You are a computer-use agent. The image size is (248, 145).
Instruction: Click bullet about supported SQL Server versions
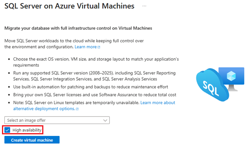(94, 76)
